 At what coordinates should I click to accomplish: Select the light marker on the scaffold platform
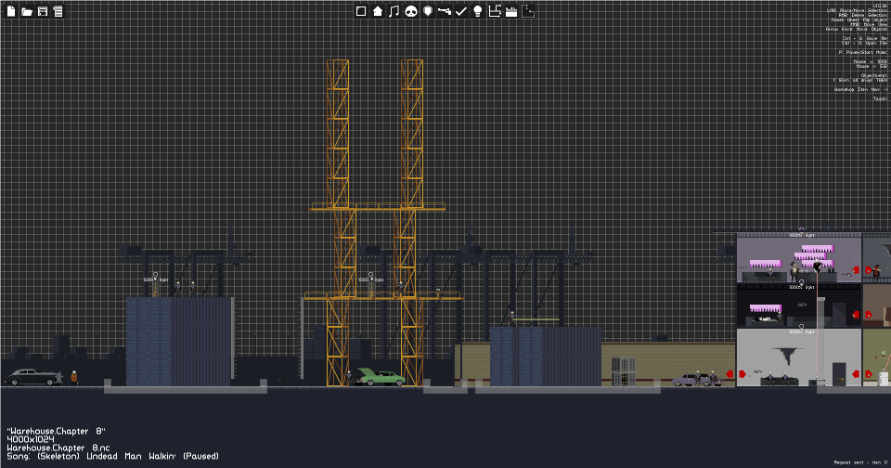[x=371, y=278]
